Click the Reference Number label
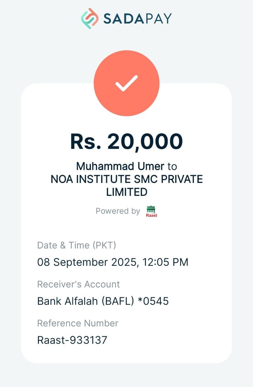 78,323
